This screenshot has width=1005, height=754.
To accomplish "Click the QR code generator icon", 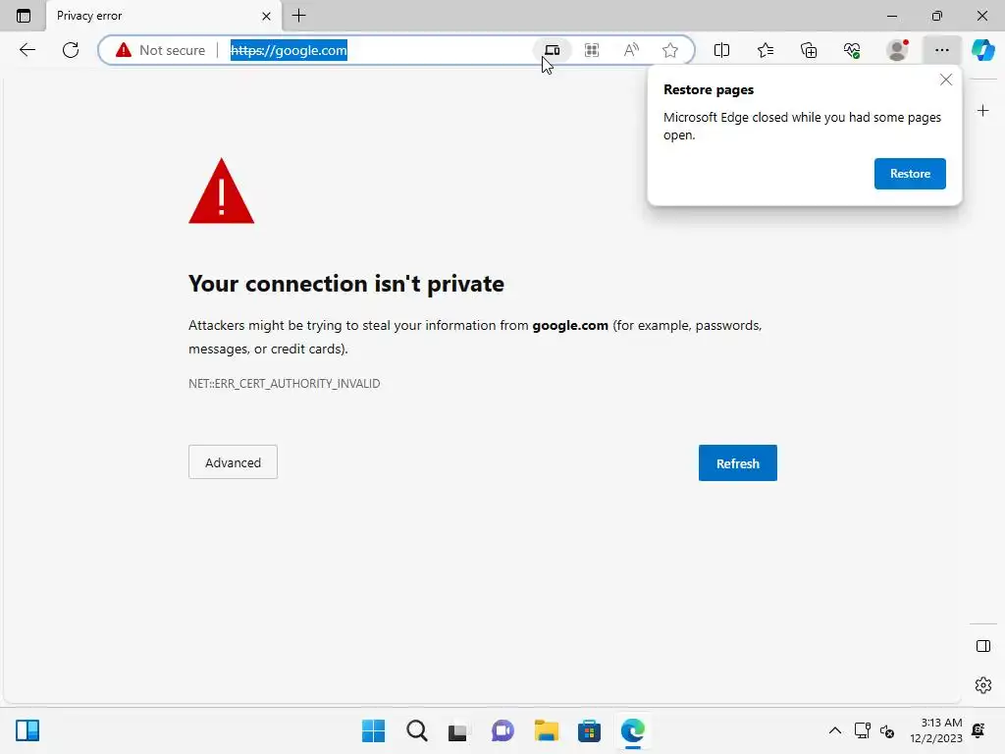I will [592, 50].
